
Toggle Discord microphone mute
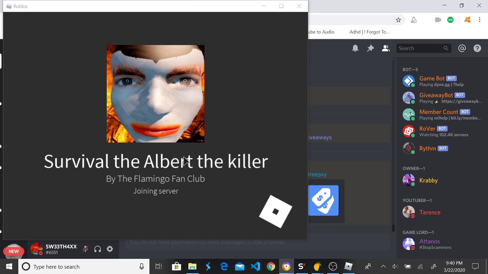click(x=85, y=249)
